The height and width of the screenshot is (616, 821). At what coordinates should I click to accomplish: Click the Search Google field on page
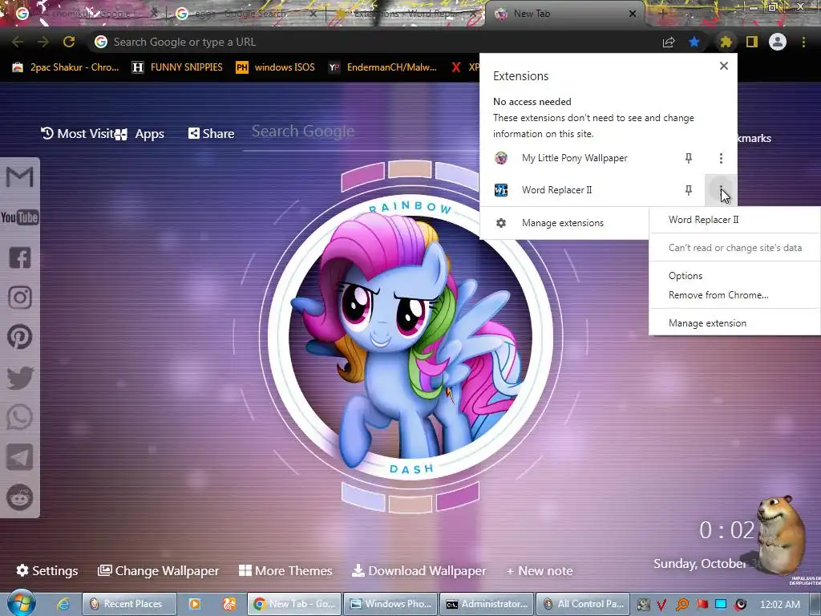coord(362,132)
